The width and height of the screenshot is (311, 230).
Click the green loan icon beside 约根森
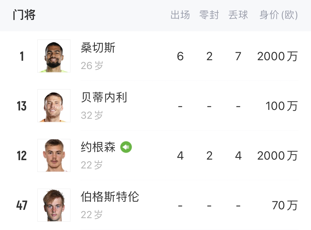coord(126,147)
